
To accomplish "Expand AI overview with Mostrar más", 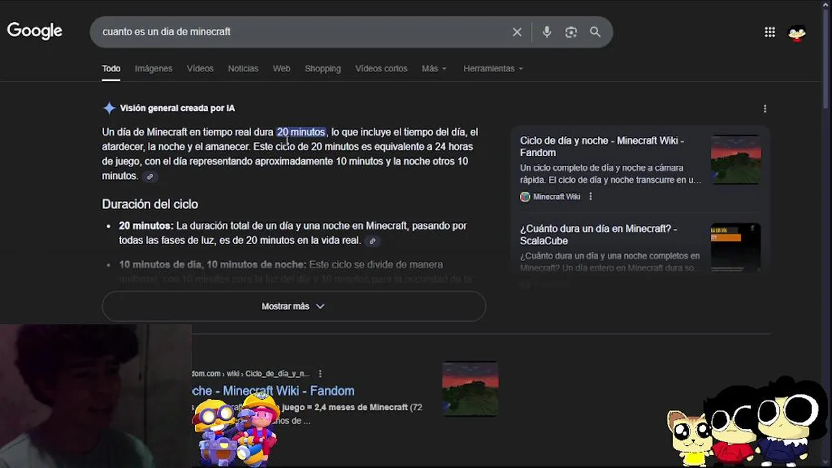I will pyautogui.click(x=294, y=306).
